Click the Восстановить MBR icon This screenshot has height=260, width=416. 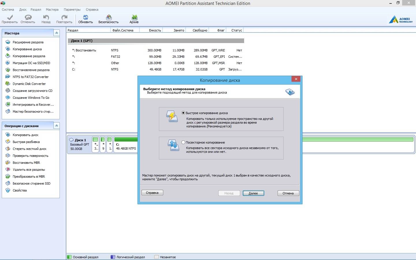click(x=8, y=163)
